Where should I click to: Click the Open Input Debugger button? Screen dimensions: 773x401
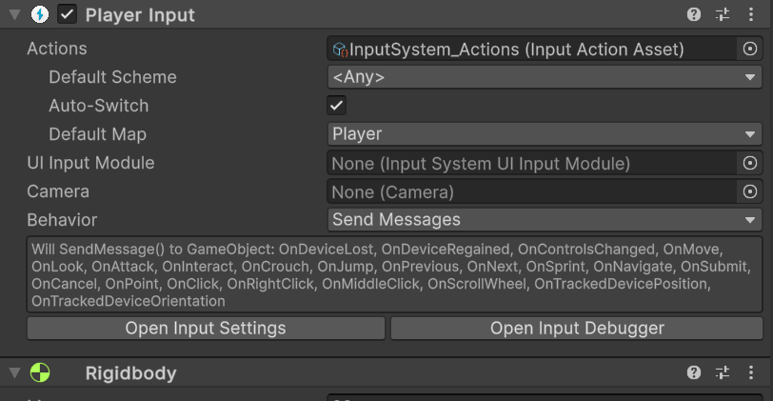pyautogui.click(x=577, y=329)
